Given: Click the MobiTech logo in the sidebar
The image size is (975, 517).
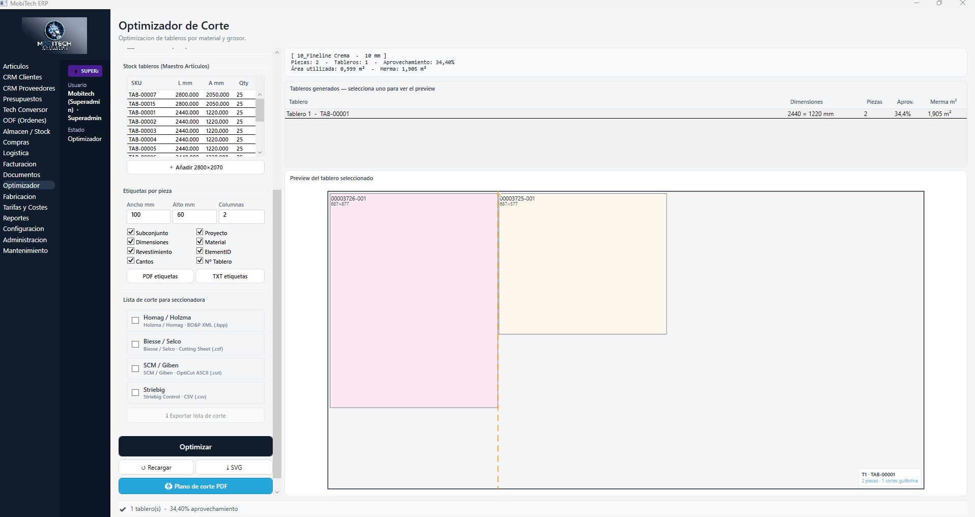Looking at the screenshot, I should pyautogui.click(x=54, y=36).
